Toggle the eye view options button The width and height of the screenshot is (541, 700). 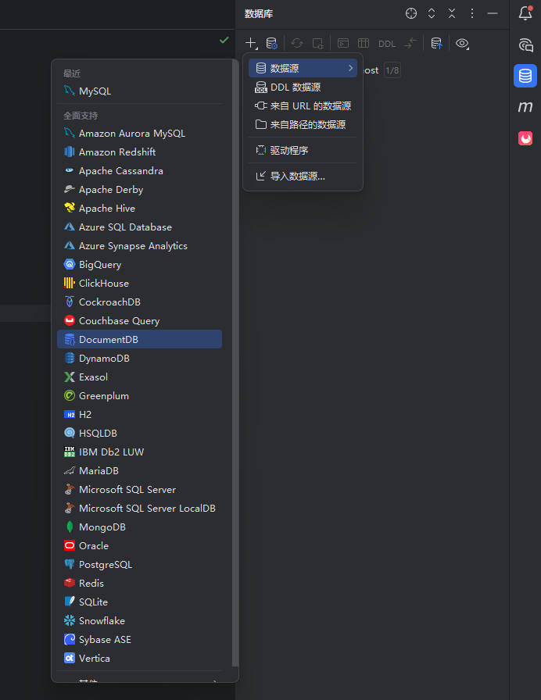click(x=462, y=44)
